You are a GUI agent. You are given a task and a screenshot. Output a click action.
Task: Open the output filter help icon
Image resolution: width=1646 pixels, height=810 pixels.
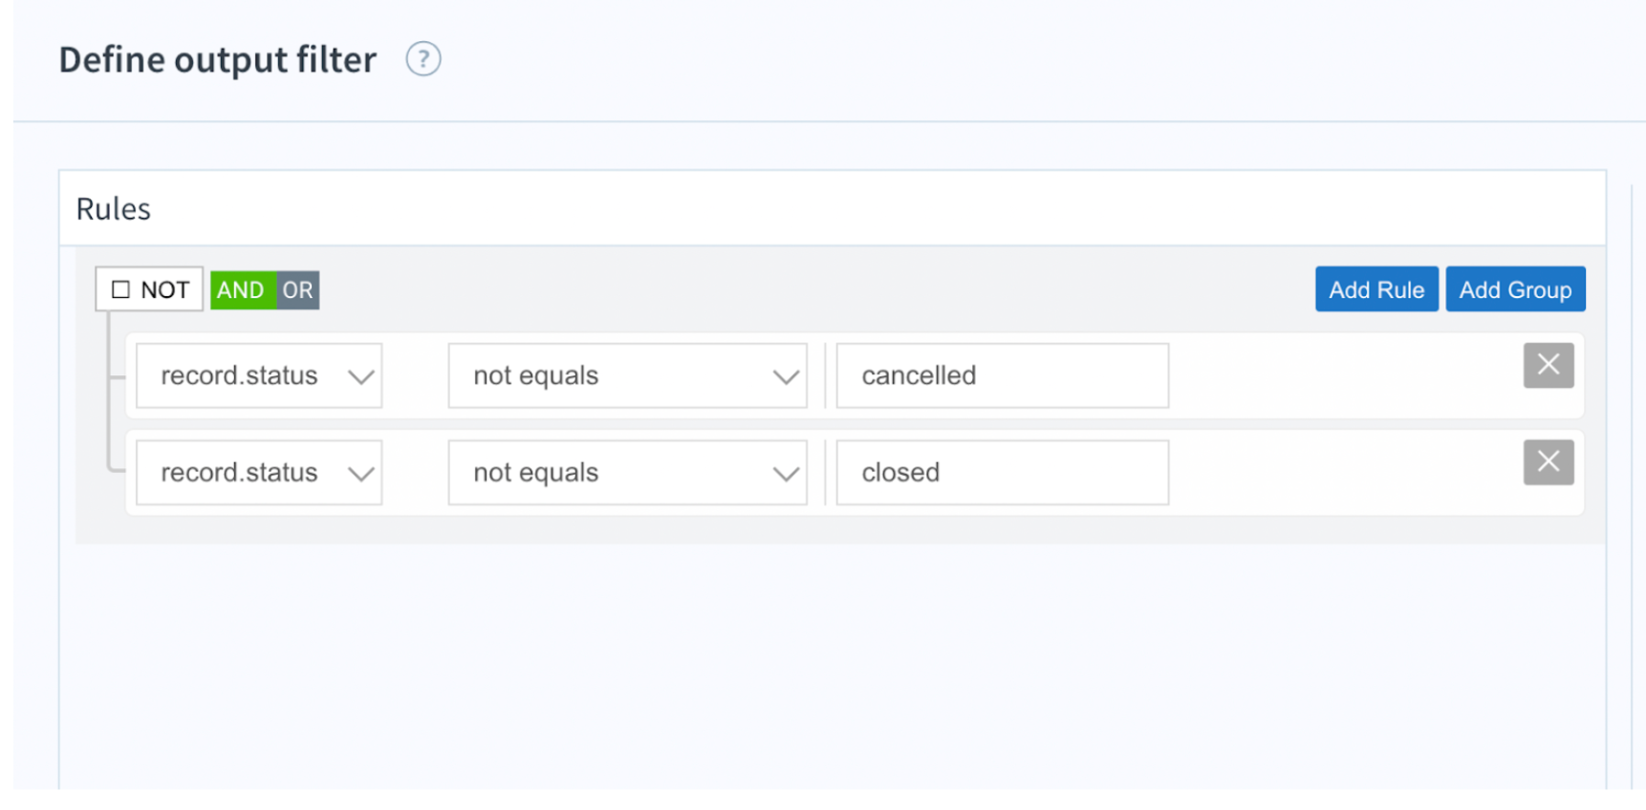(423, 59)
